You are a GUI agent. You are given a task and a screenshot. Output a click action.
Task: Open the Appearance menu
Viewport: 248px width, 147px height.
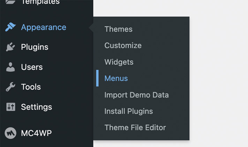coord(44,27)
